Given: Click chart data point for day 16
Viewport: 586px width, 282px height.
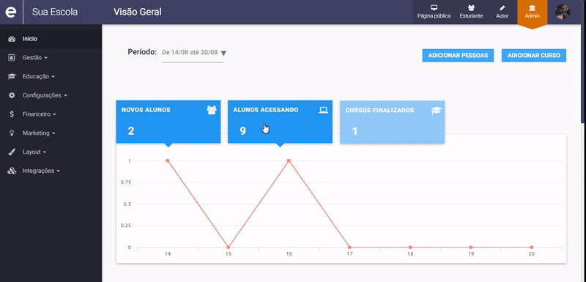Looking at the screenshot, I should pyautogui.click(x=289, y=160).
